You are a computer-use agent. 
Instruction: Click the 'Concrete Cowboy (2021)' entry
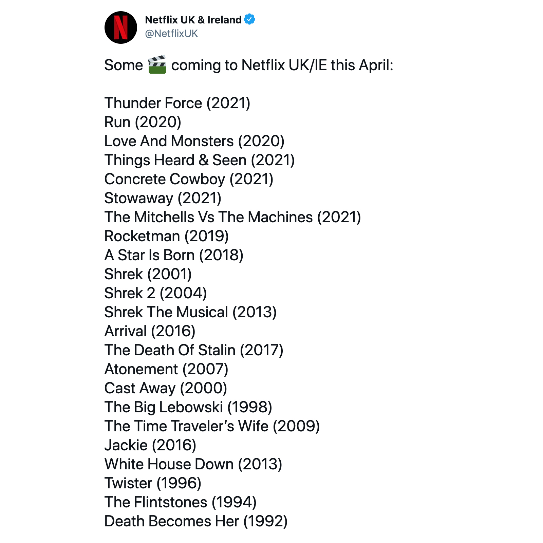pos(189,179)
